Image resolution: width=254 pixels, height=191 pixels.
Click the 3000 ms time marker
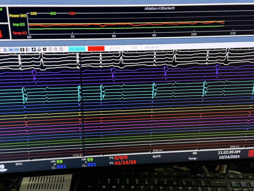click(235, 147)
